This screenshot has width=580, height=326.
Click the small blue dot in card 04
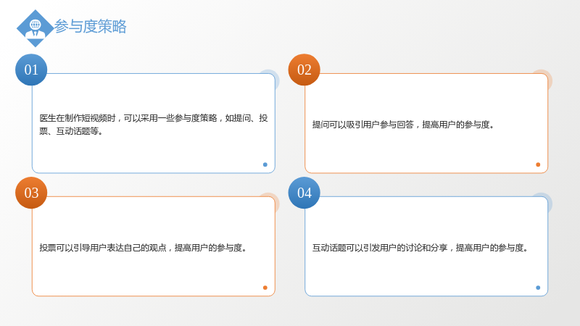pos(538,288)
